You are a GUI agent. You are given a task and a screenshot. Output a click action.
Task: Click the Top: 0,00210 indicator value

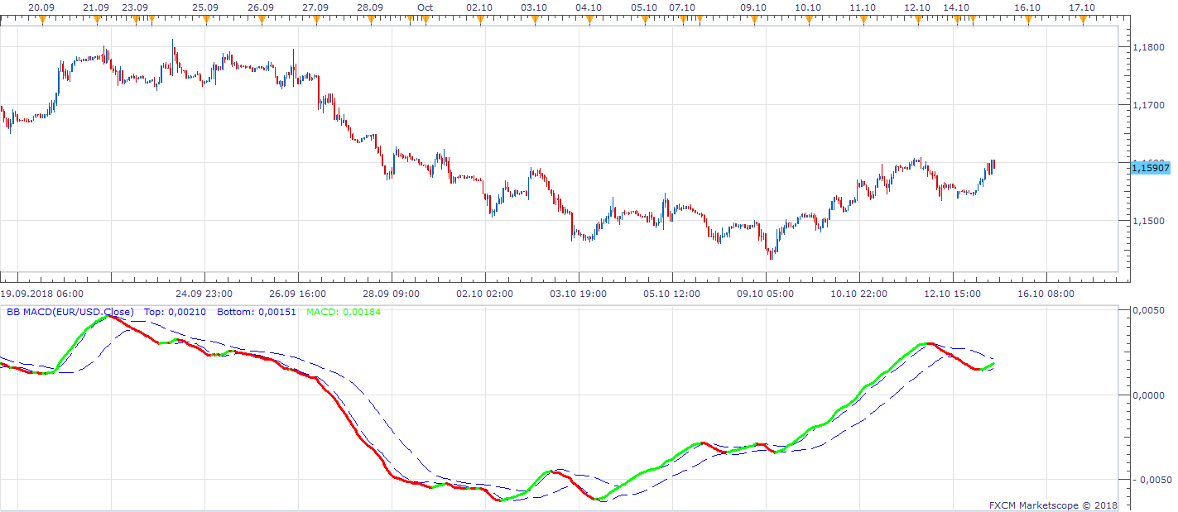pos(175,313)
